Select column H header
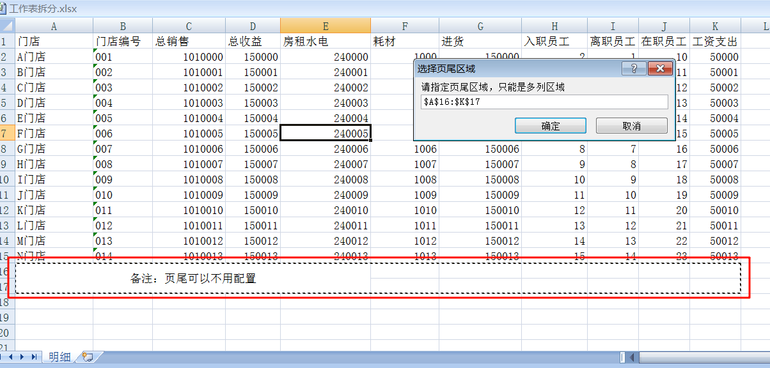Image resolution: width=770 pixels, height=368 pixels. 554,26
